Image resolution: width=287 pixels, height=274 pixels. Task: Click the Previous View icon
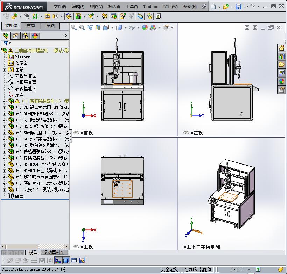tap(90, 27)
